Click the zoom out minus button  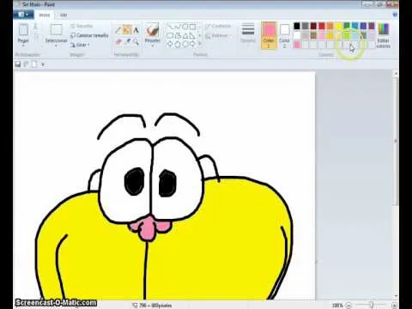tap(348, 306)
